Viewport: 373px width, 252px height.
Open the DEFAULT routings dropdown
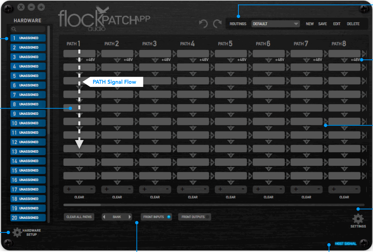coord(276,24)
